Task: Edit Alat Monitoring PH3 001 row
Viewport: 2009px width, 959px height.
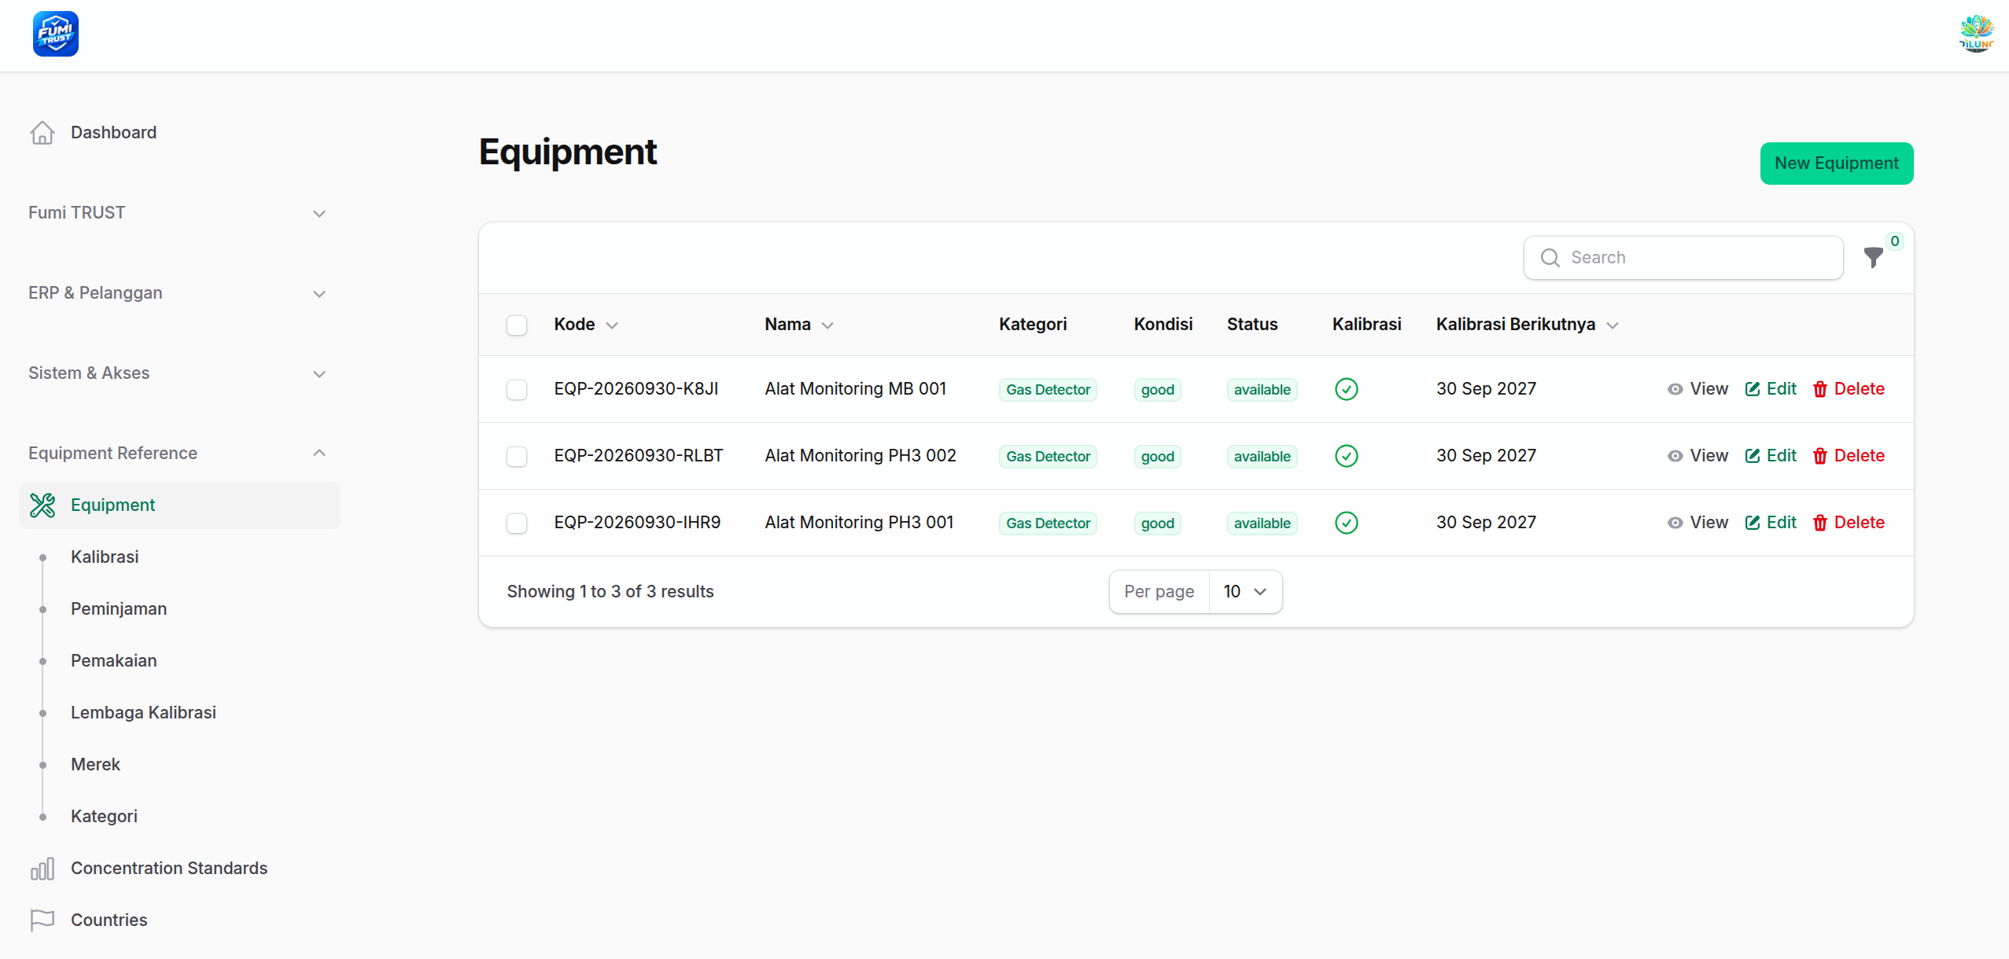Action: [1770, 523]
